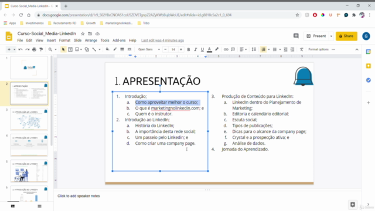This screenshot has width=375, height=211.
Task: Open the Arrange menu
Action: (x=91, y=40)
